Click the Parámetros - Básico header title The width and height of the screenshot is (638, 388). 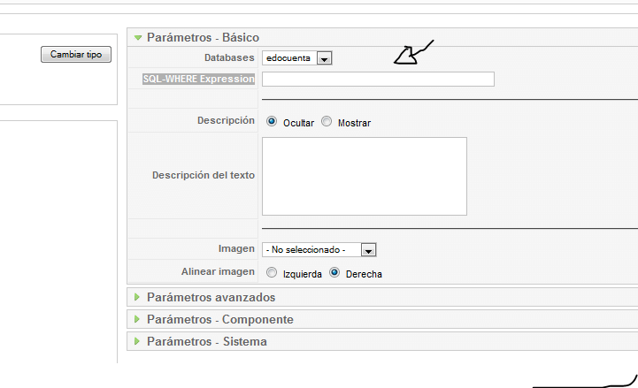point(203,37)
